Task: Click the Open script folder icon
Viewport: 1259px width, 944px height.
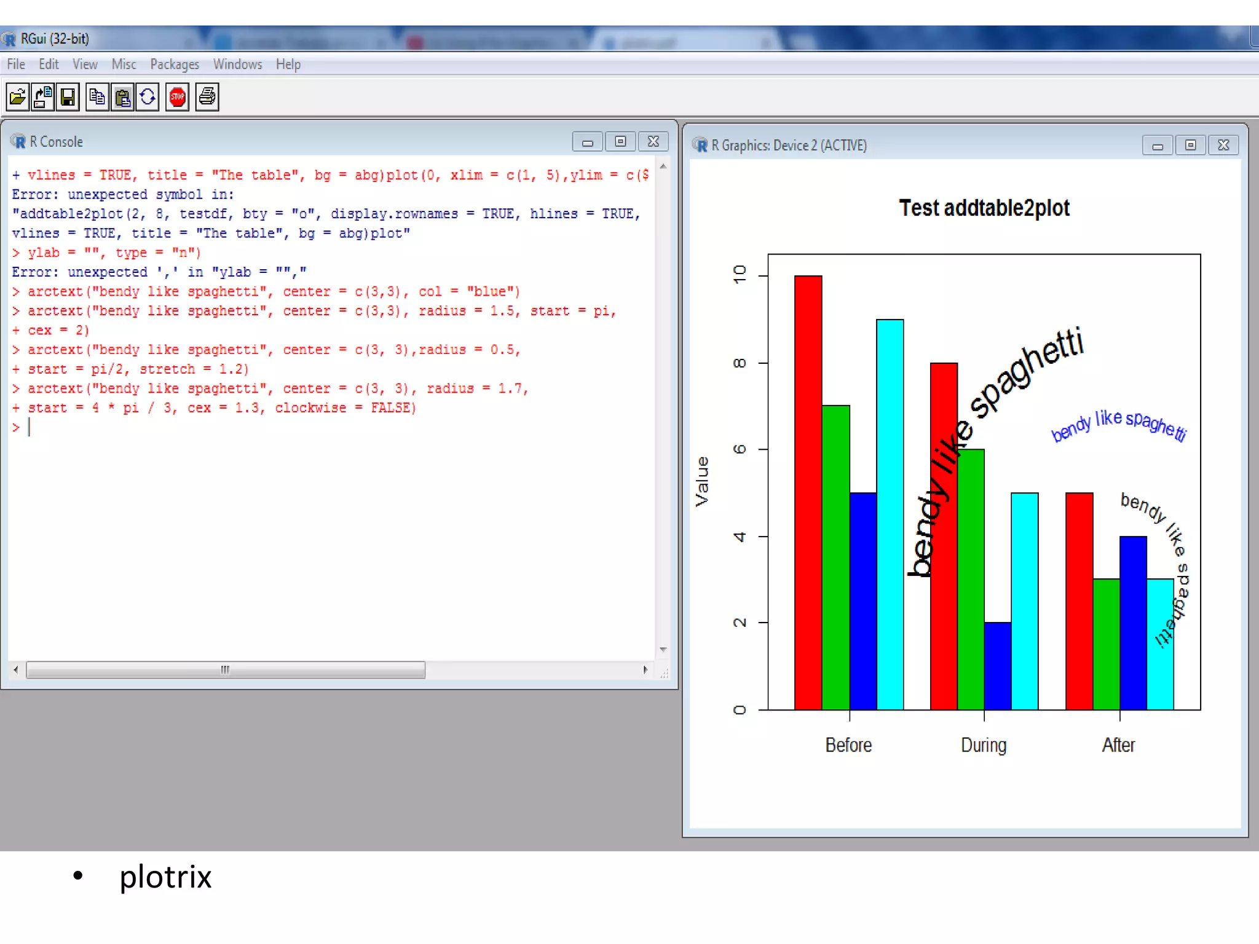Action: 18,97
